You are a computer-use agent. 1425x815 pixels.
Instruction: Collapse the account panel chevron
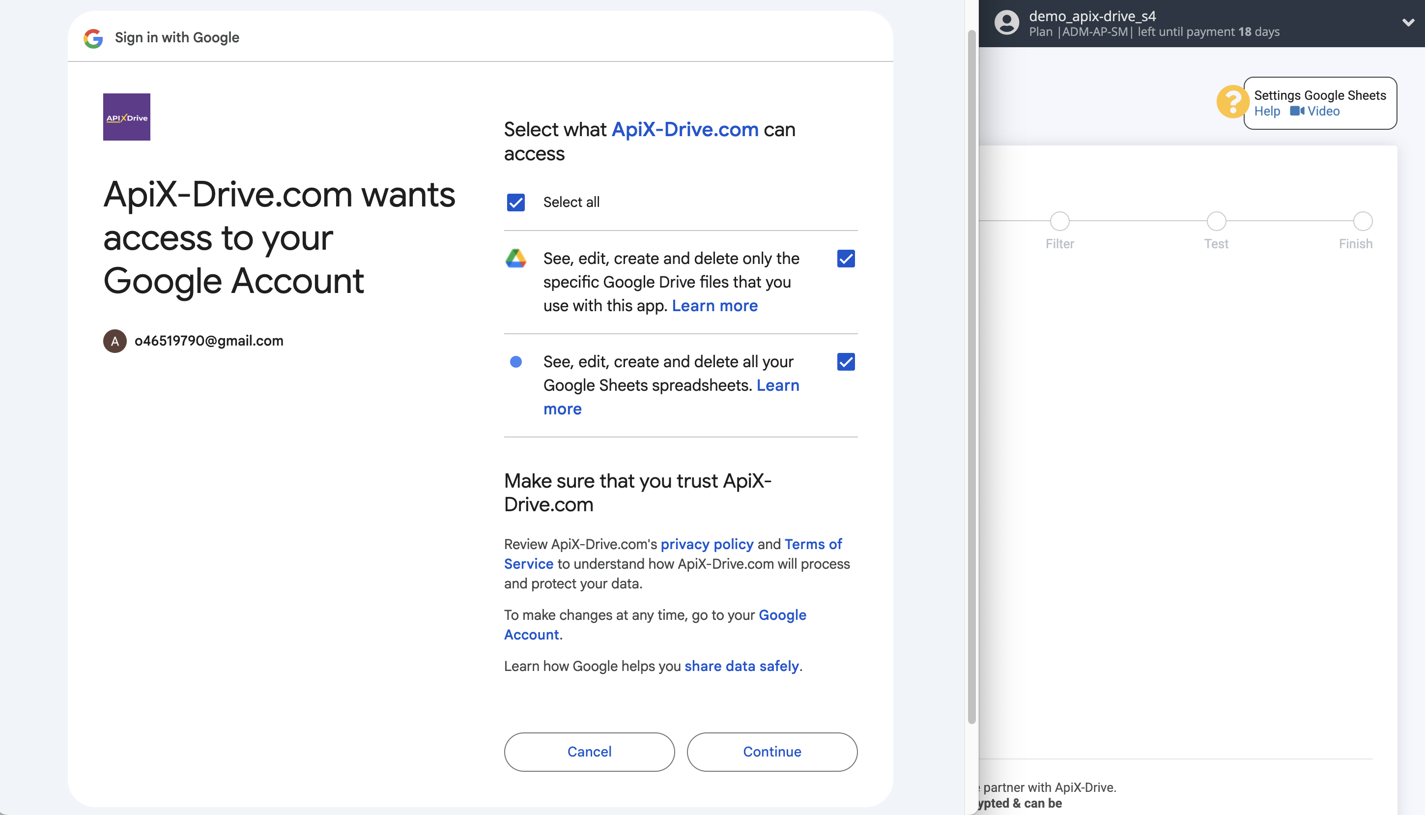point(1408,22)
